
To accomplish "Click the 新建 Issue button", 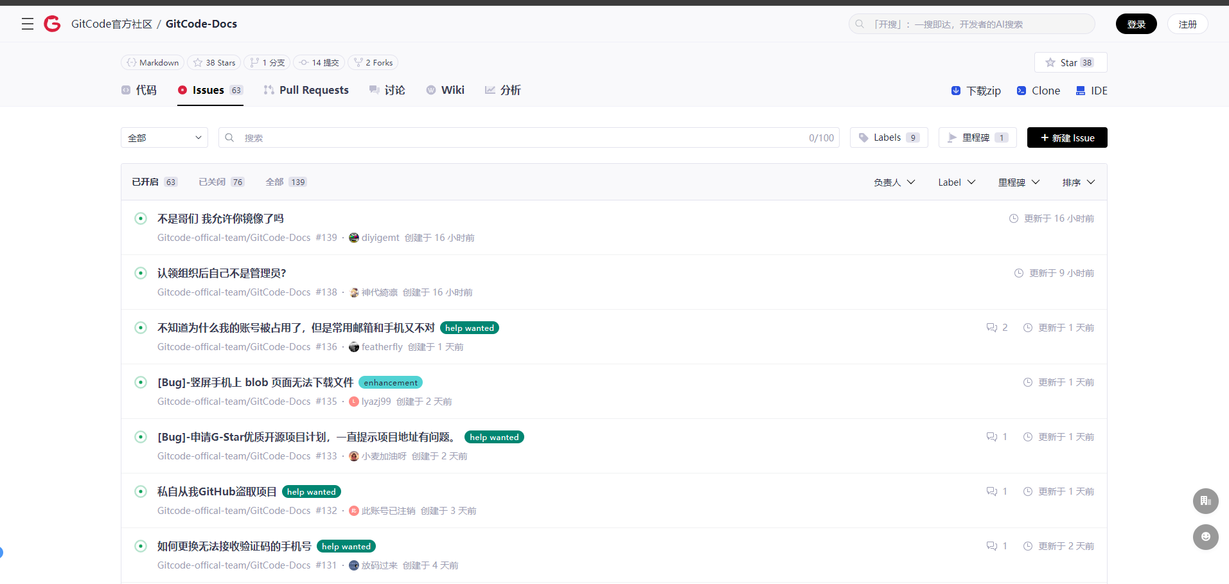I will 1067,137.
